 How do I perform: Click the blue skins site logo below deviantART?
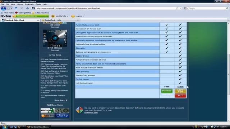pos(62,116)
